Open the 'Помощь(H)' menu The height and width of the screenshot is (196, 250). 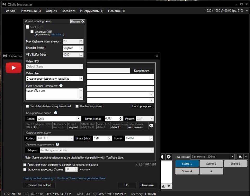(x=116, y=11)
